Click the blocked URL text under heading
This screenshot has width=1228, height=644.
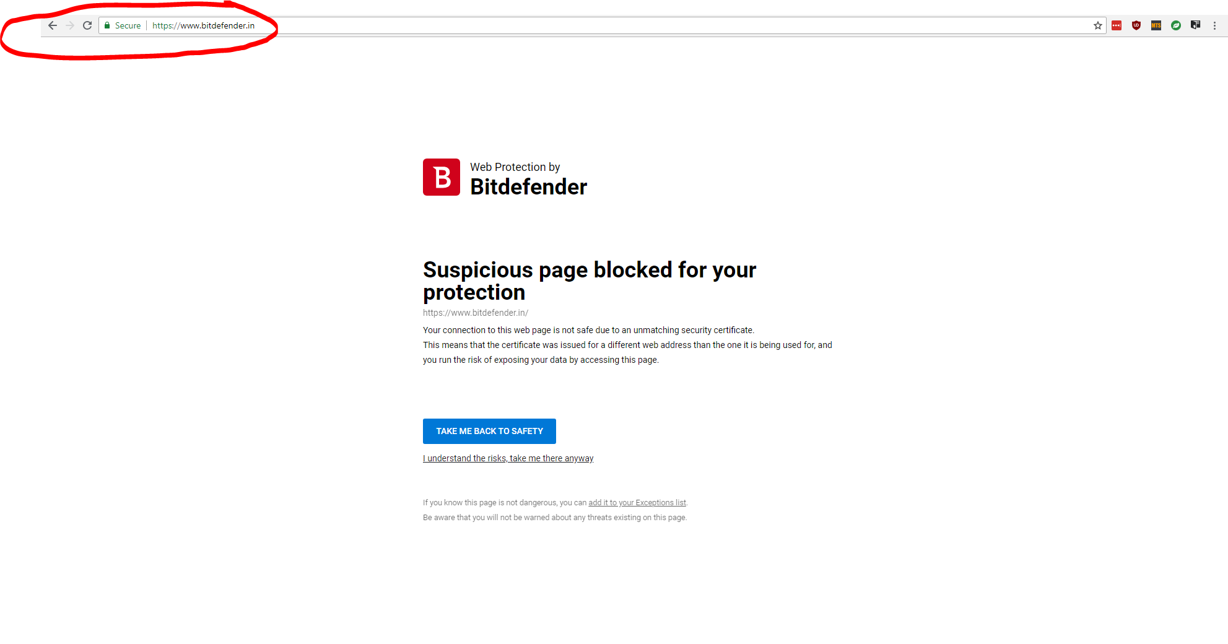click(476, 313)
